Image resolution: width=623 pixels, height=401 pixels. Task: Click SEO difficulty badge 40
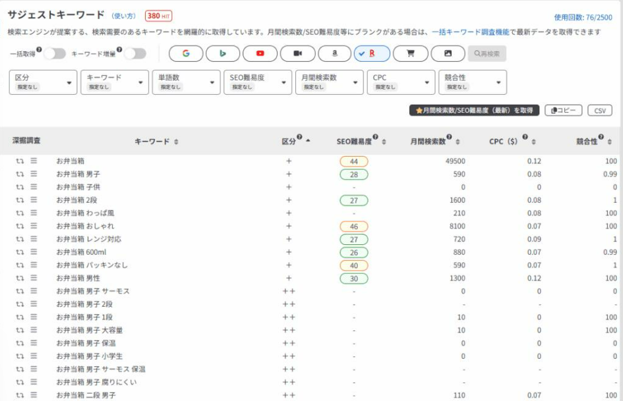point(353,265)
